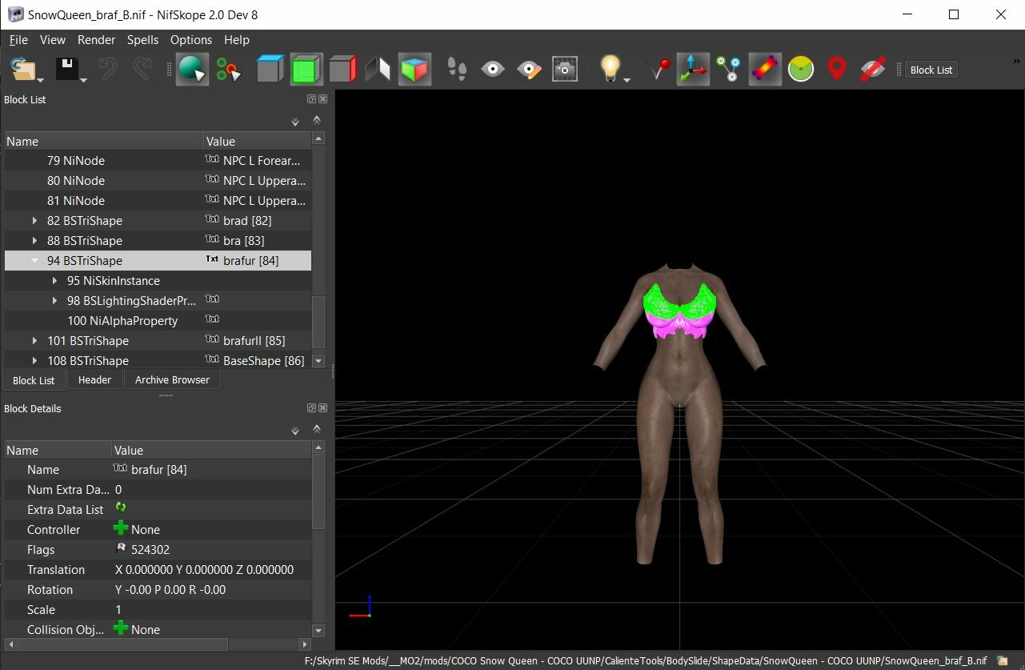Viewport: 1025px width, 670px height.
Task: Select the vertex selection mode icon
Action: 228,70
